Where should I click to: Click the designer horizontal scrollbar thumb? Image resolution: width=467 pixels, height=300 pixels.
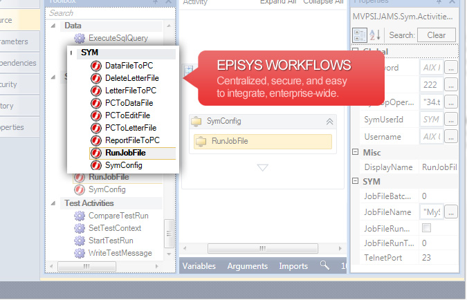263,248
